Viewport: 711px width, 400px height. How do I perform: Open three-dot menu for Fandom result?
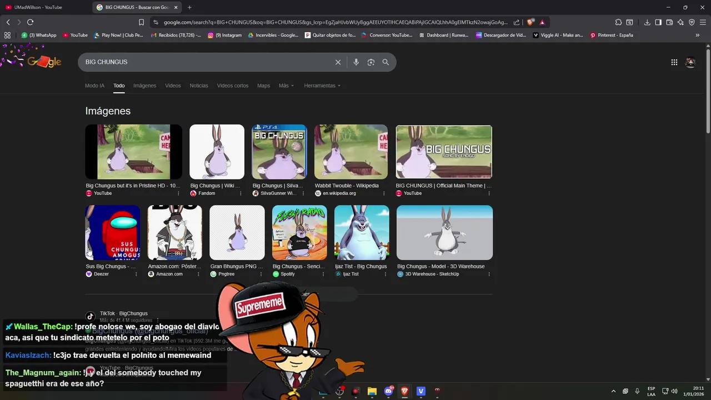[x=241, y=193]
